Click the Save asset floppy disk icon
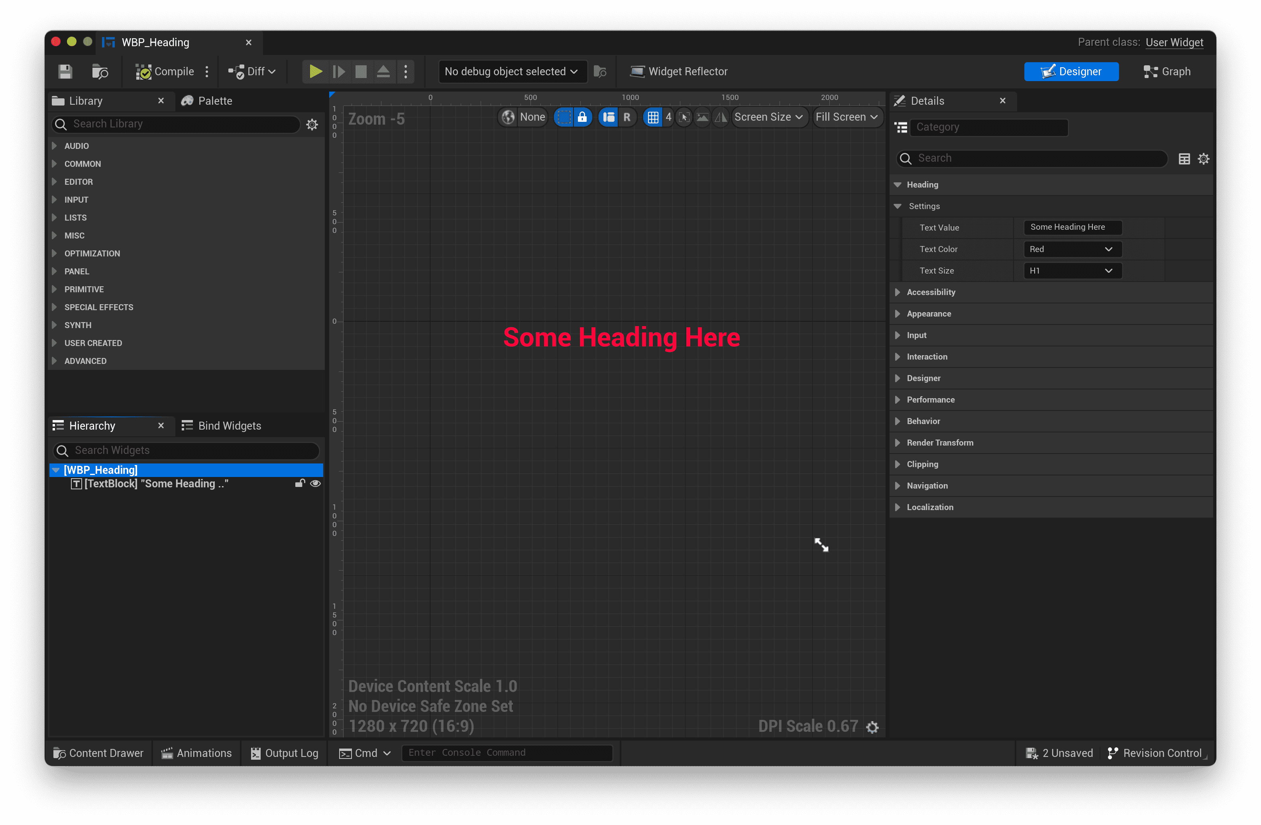Viewport: 1261px width, 825px height. tap(65, 71)
